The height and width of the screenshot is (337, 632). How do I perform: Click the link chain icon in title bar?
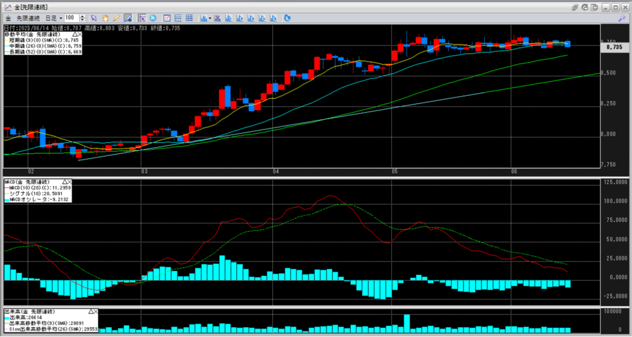click(x=575, y=7)
